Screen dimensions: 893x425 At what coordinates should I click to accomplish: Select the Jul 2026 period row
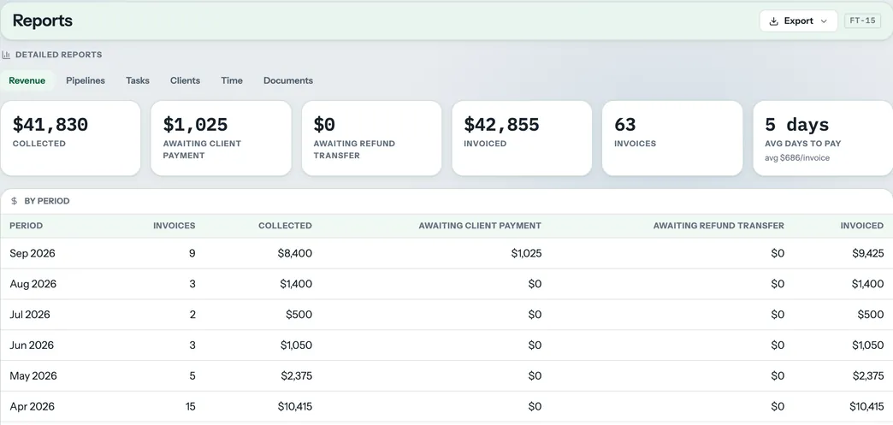(x=446, y=315)
